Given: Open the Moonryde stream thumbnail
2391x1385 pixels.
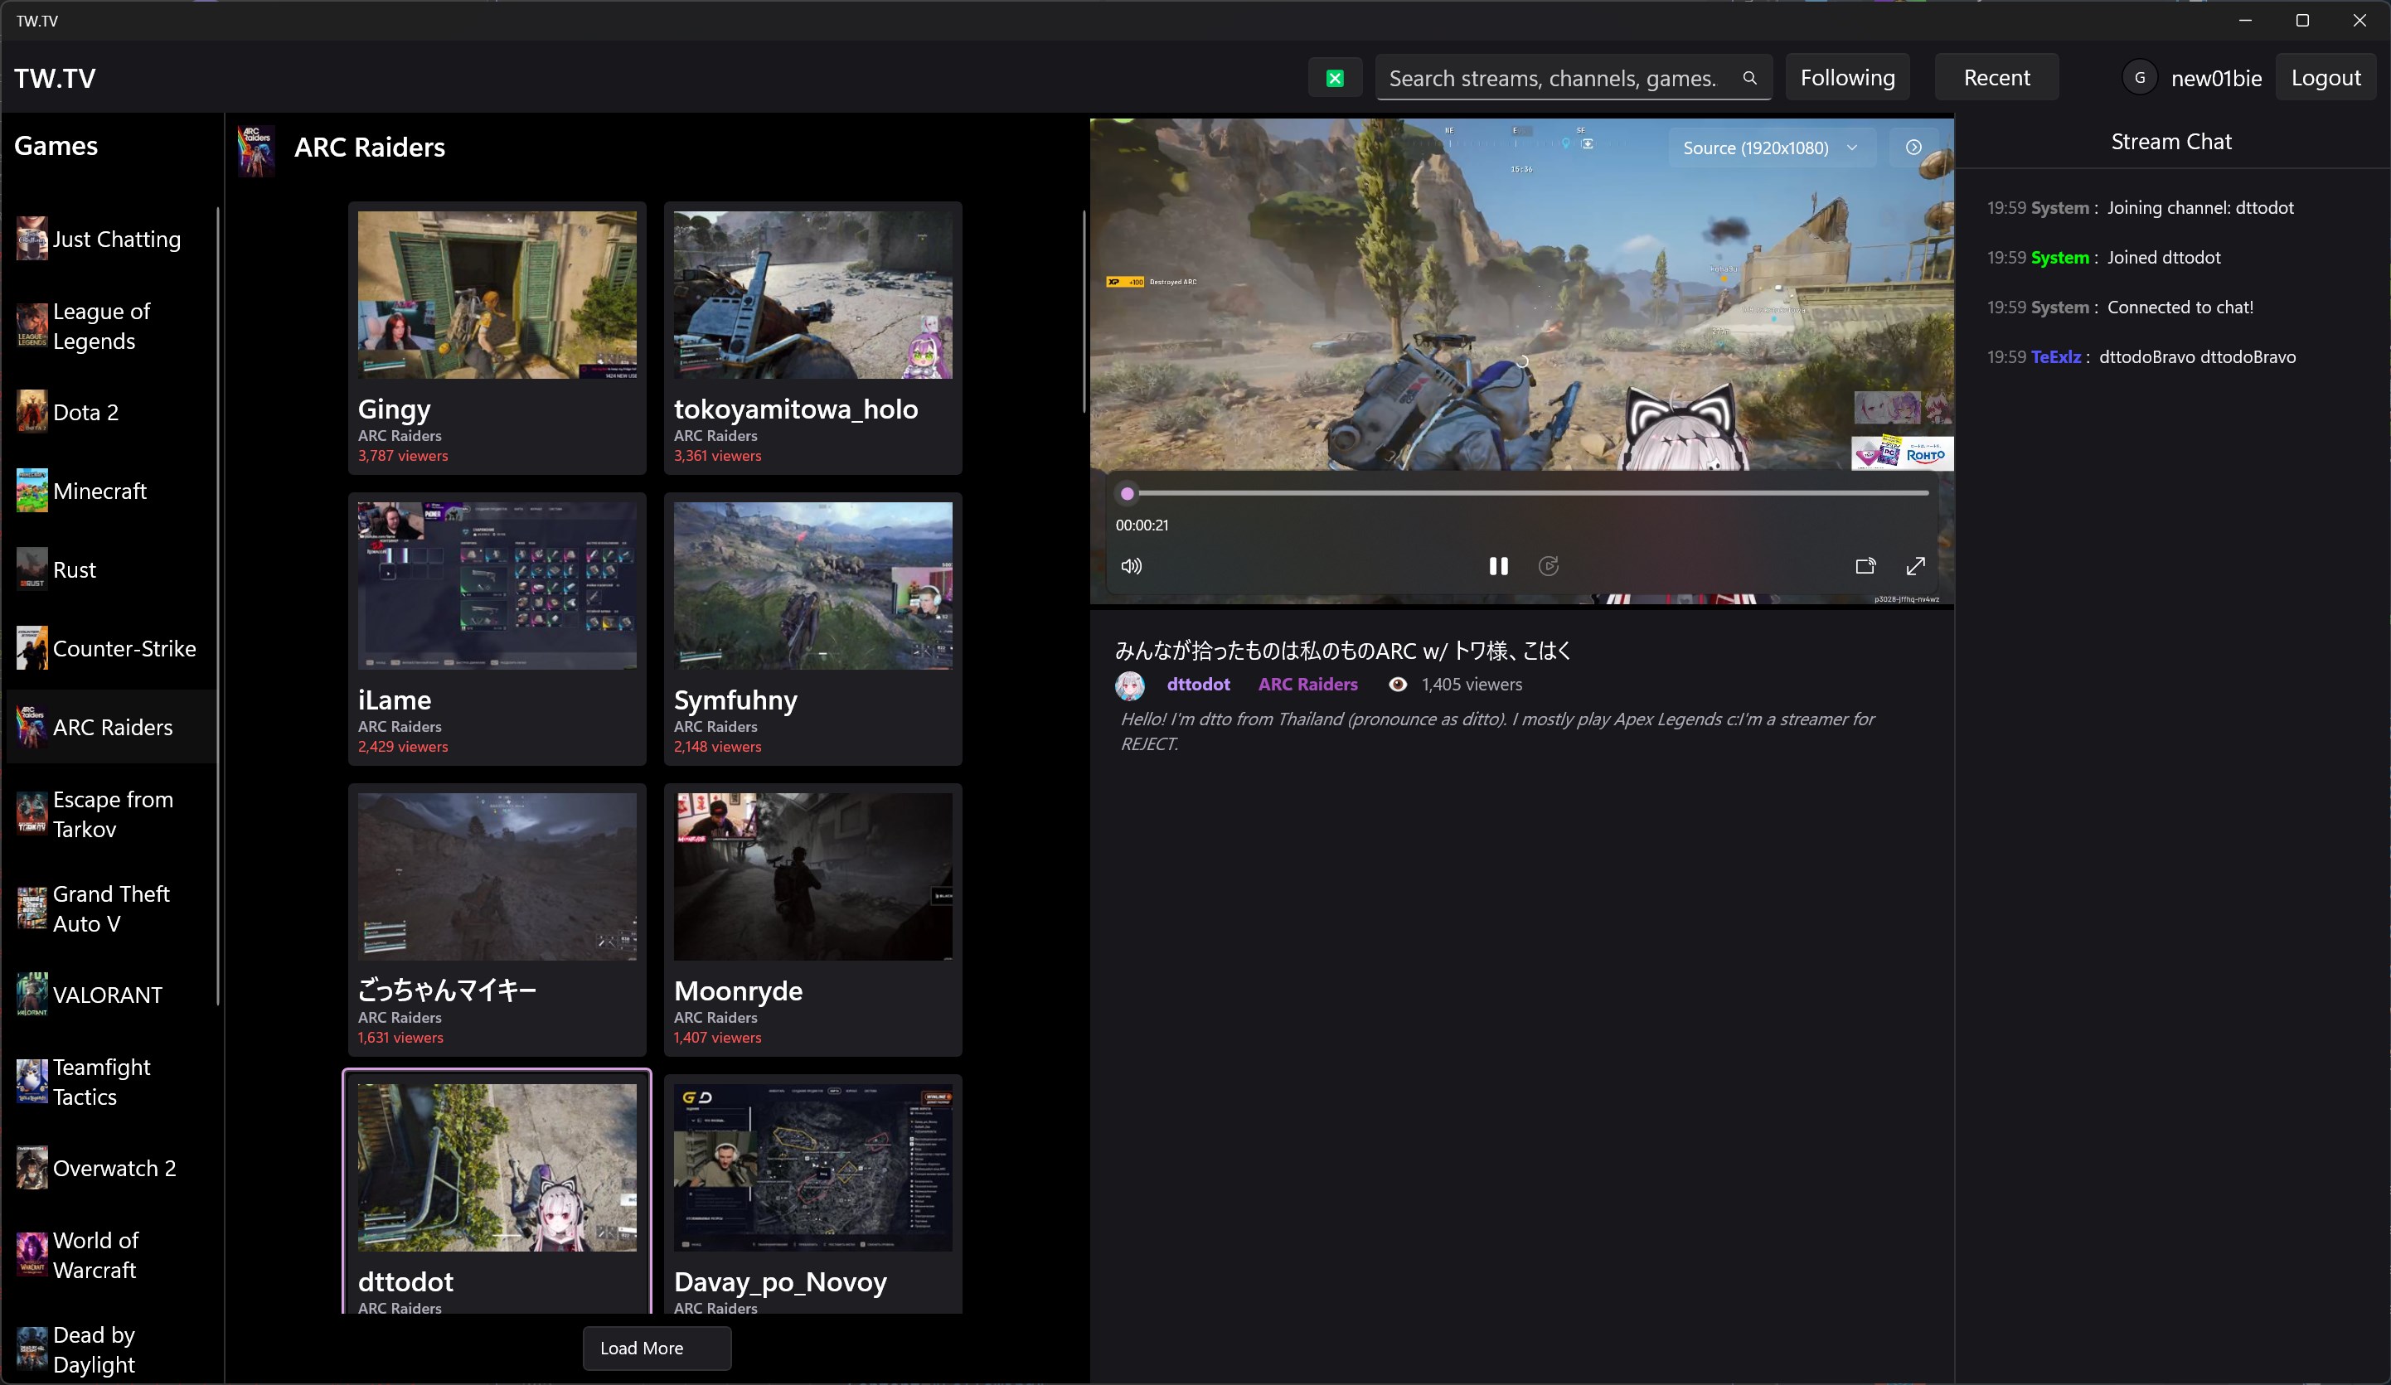Looking at the screenshot, I should click(x=813, y=878).
